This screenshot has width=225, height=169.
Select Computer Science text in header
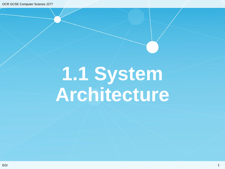tap(32, 4)
